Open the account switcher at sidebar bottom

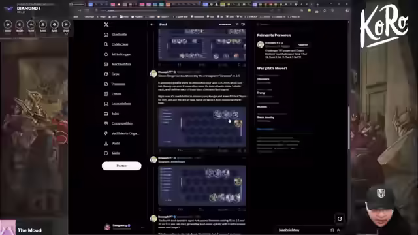124,227
